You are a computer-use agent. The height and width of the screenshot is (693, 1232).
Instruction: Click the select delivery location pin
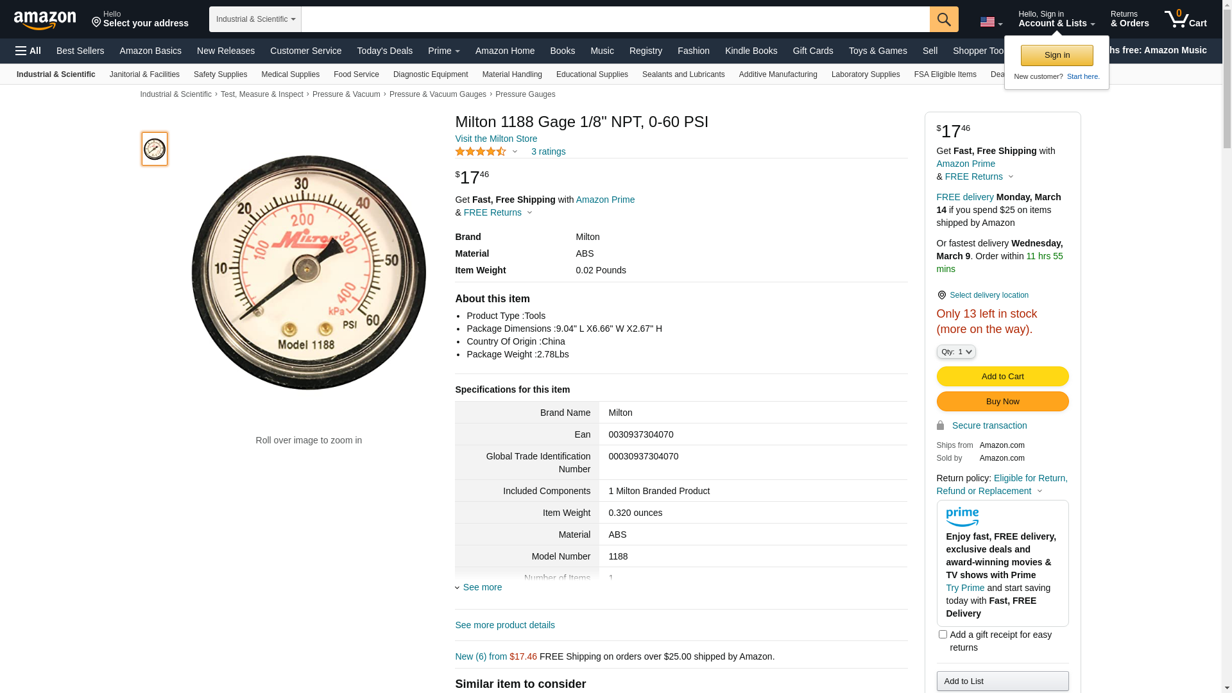pos(941,295)
